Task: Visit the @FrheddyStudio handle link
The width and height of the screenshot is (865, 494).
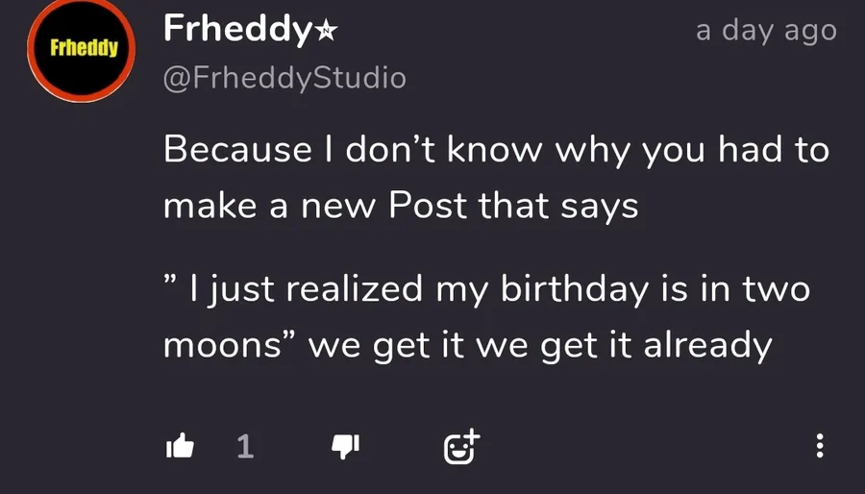Action: (x=284, y=77)
